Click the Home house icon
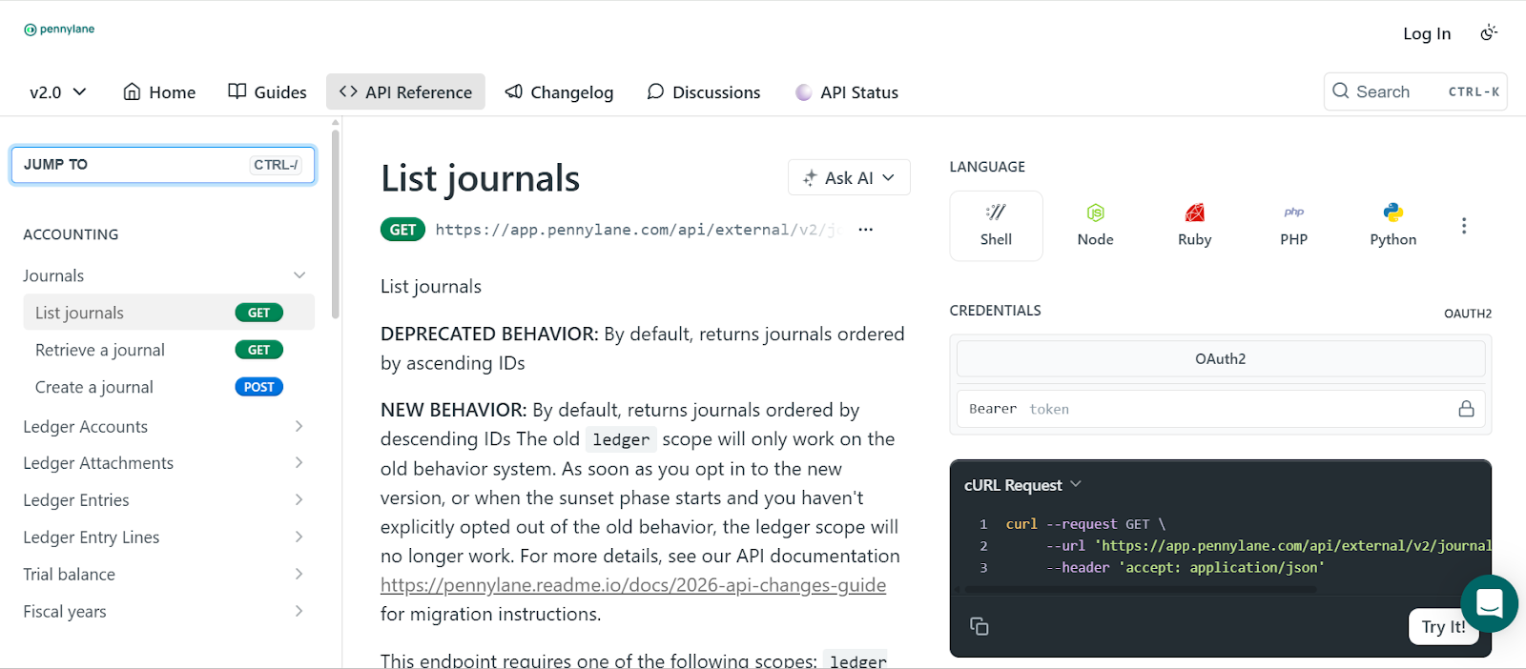Screen dimensions: 1526x669 pos(132,91)
